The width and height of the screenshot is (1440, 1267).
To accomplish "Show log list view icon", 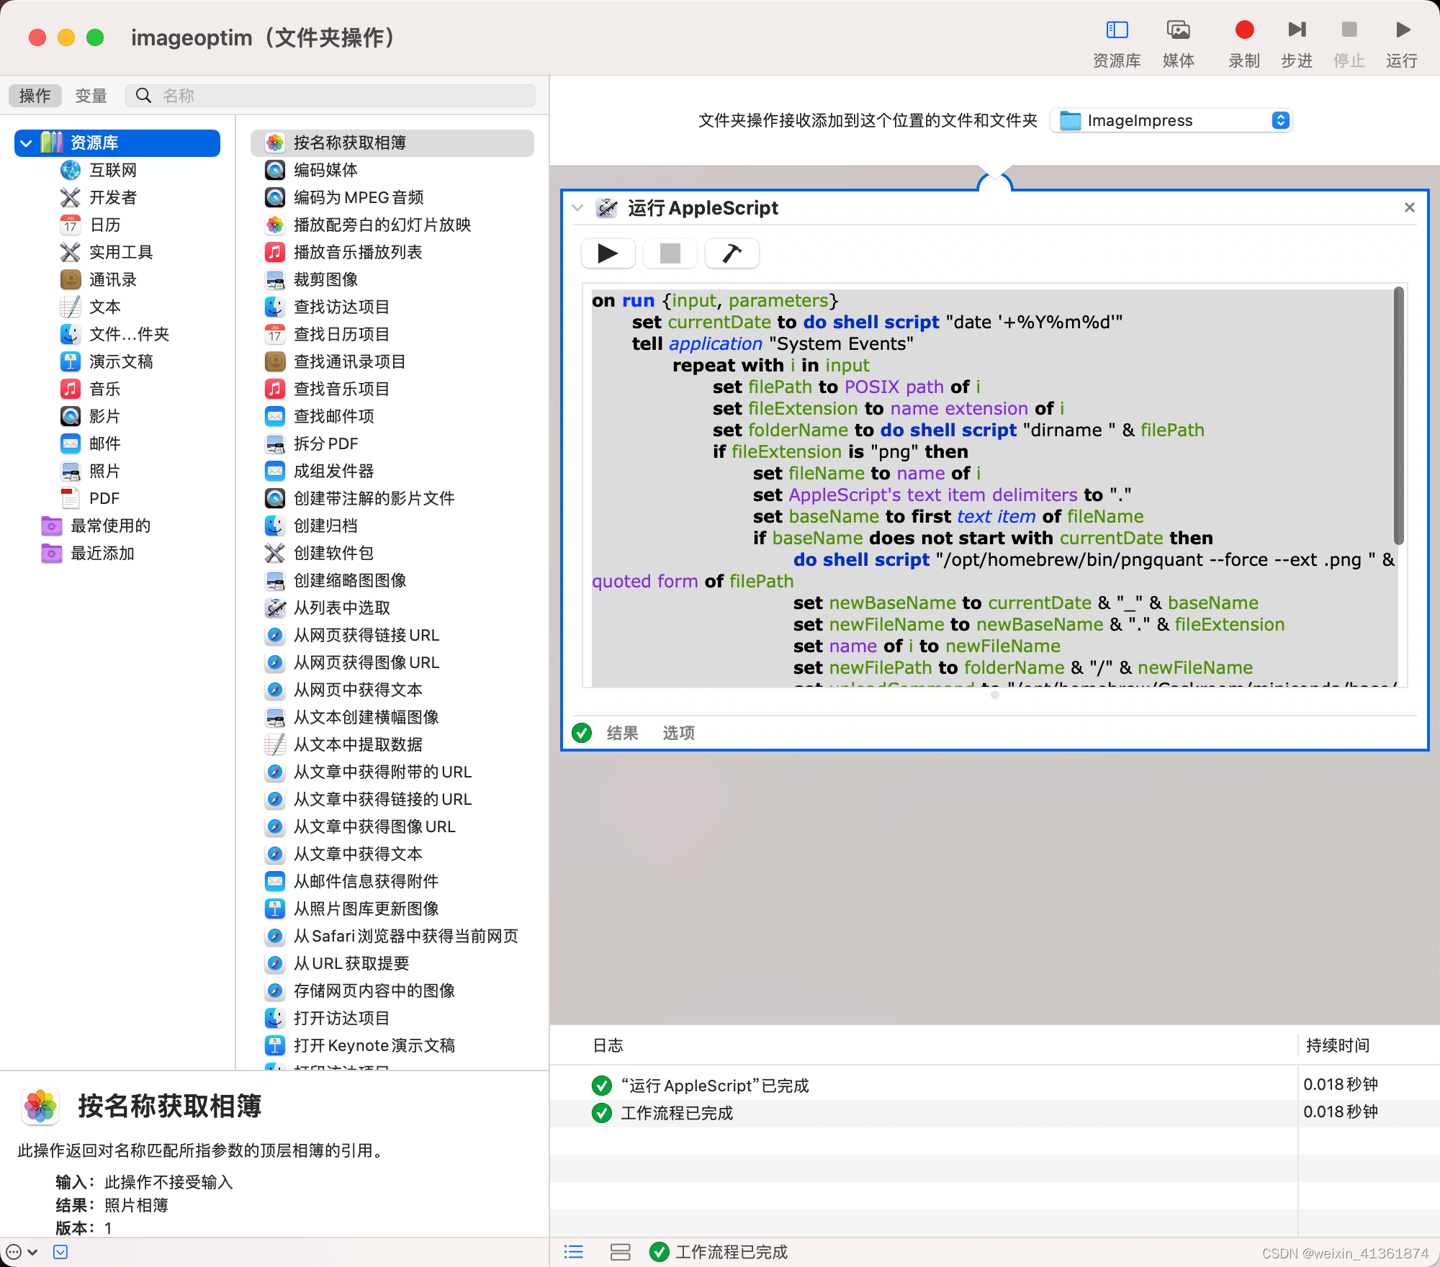I will click(574, 1252).
